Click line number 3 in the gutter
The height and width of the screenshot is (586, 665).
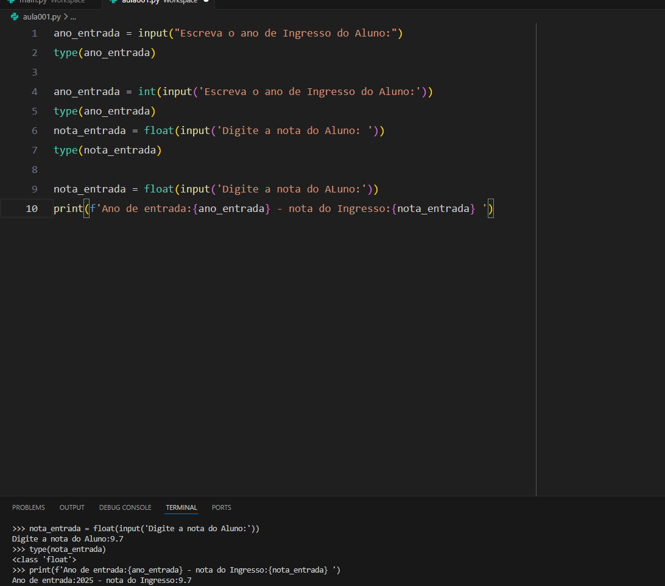(x=35, y=72)
